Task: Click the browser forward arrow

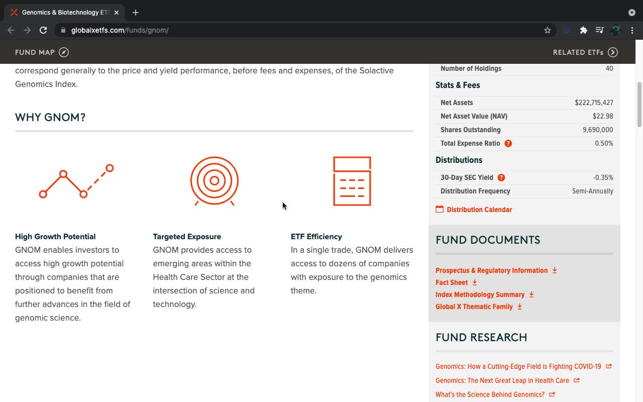Action: (27, 30)
